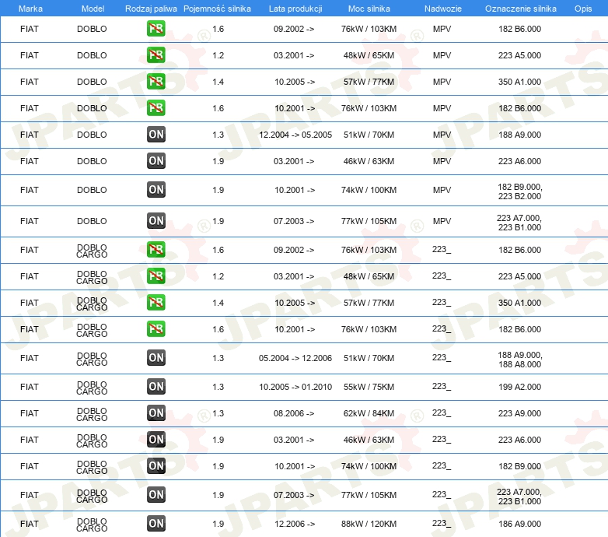The width and height of the screenshot is (608, 537).
Task: Click diesel ON icon in DOBLO MPV 77kW row
Action: pos(155,221)
